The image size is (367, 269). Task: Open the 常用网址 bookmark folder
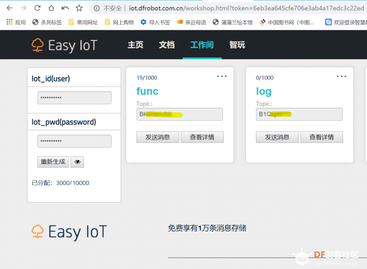(x=83, y=22)
